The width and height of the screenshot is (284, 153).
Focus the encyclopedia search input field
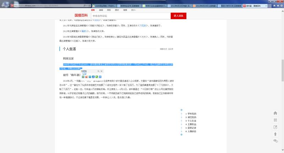click(131, 16)
